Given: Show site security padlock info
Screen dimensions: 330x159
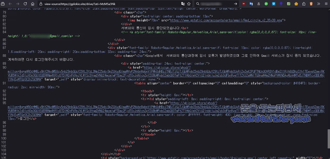Looking at the screenshot, I should point(41,4).
